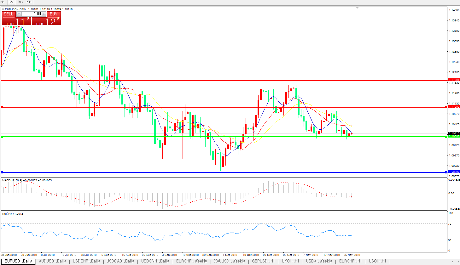This screenshot has height=265, width=460.
Task: Select the MN monthly timeframe
Action: click(29, 2)
